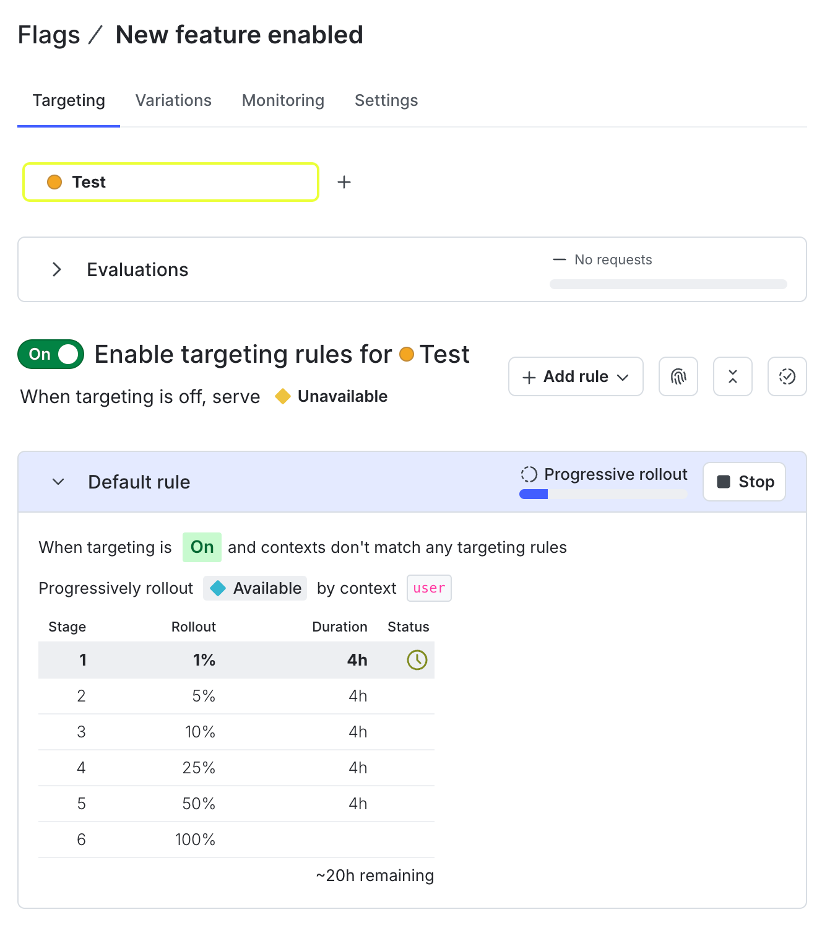Click the user context badge
This screenshot has height=925, width=822.
pyautogui.click(x=429, y=588)
